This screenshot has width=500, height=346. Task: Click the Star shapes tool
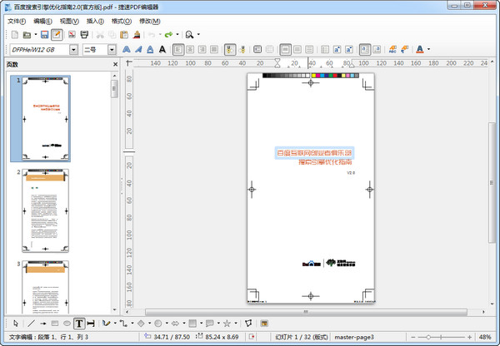click(x=227, y=323)
